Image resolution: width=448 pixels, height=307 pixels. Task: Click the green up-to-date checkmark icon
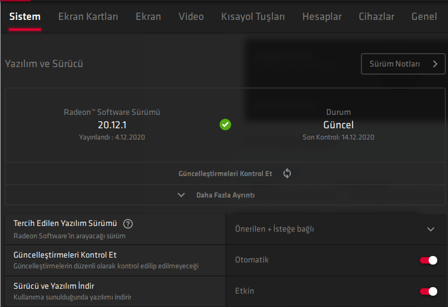point(225,125)
